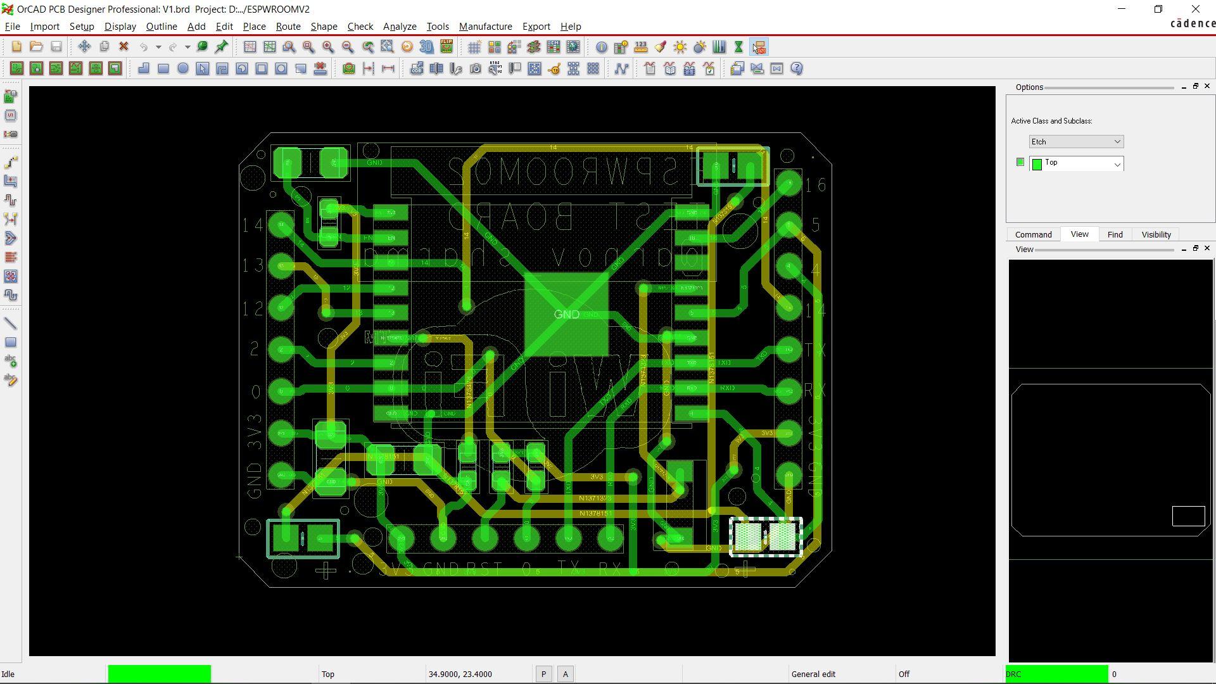Open the undo history dropdown arrow

pos(158,47)
